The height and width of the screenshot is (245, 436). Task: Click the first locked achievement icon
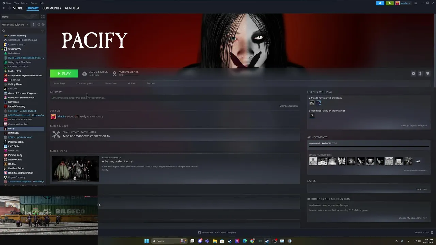tap(313, 161)
